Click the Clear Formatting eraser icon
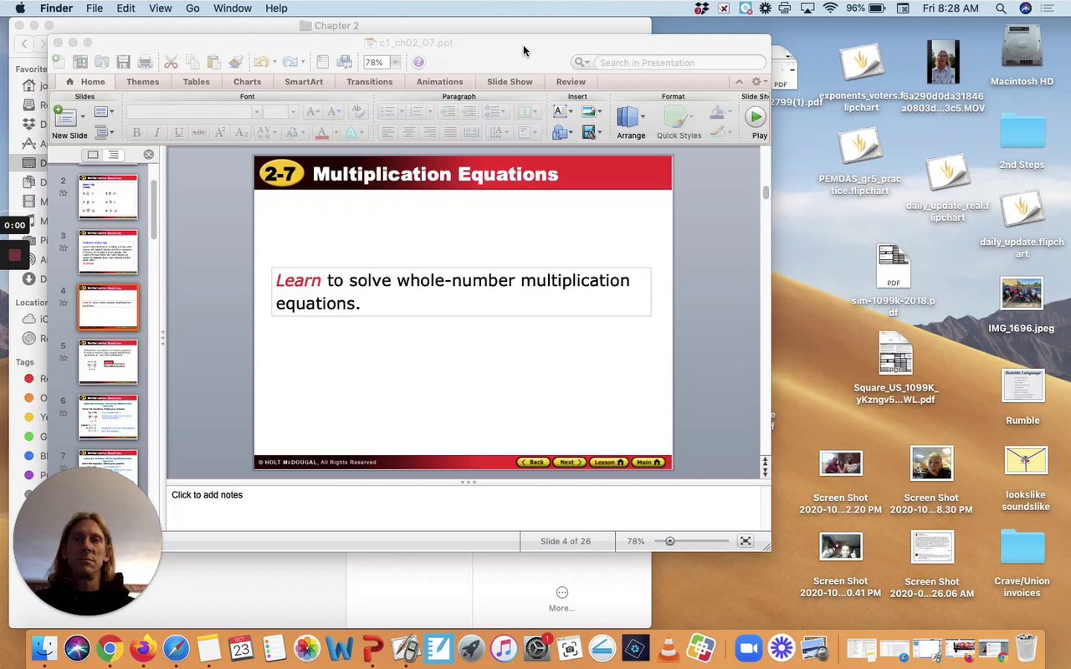The width and height of the screenshot is (1071, 669). pos(356,111)
